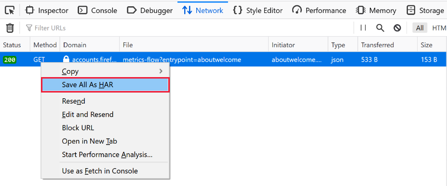Viewport: 447px width, 186px height.
Task: Switch to the Performance tab
Action: click(319, 11)
